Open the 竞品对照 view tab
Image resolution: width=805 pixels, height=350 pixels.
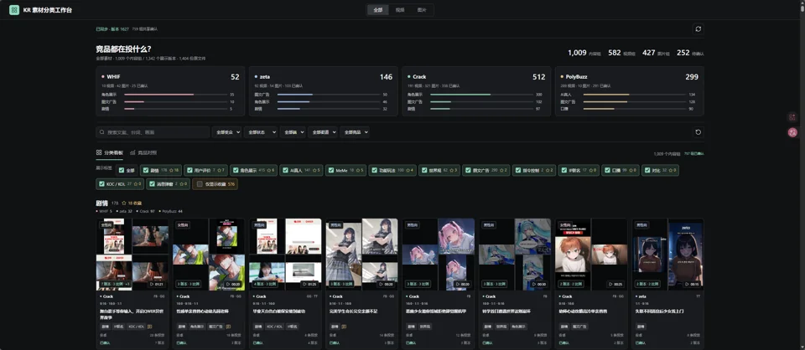[x=143, y=152]
